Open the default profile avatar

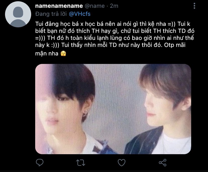click(18, 14)
